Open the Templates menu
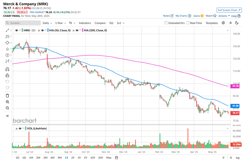The image size is (250, 163). pos(212,23)
